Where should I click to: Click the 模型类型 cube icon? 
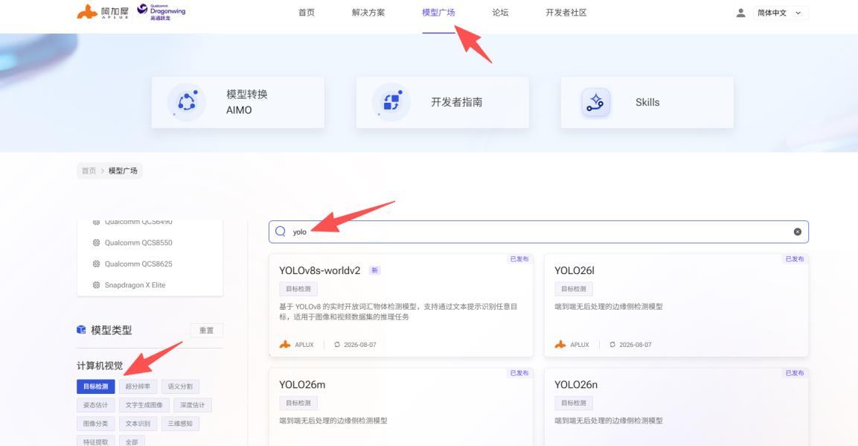tap(82, 329)
